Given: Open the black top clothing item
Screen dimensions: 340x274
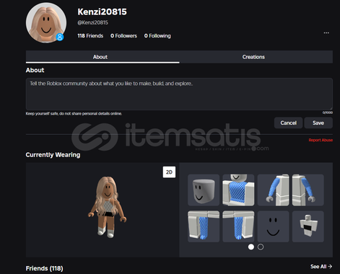Looking at the screenshot, I should (308, 226).
